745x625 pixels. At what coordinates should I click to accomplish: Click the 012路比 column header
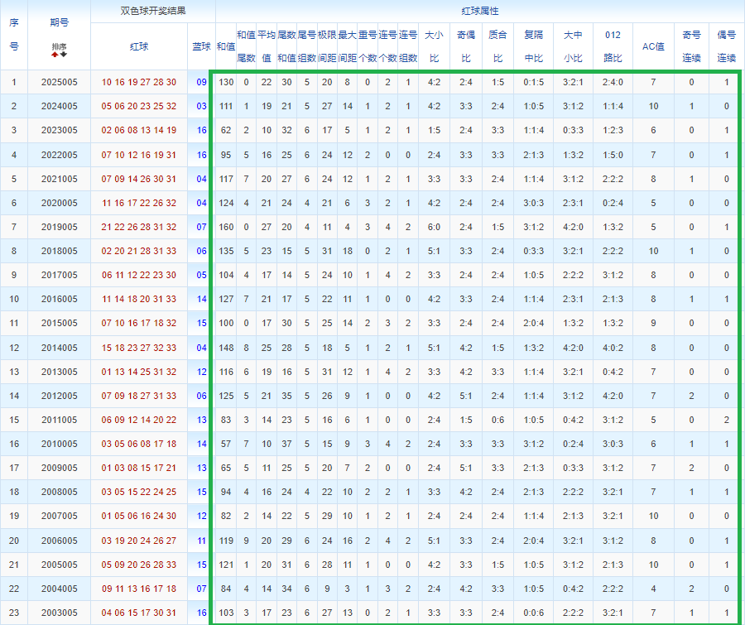tap(613, 46)
